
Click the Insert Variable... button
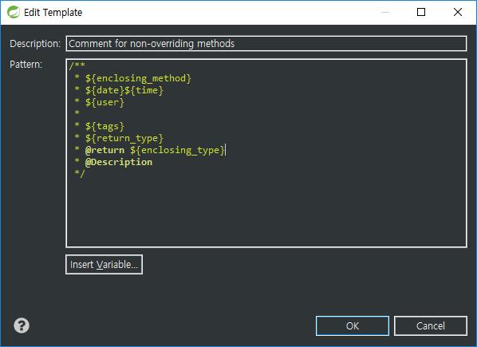point(104,265)
